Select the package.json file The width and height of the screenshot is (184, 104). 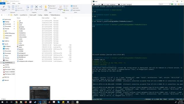click(22, 53)
